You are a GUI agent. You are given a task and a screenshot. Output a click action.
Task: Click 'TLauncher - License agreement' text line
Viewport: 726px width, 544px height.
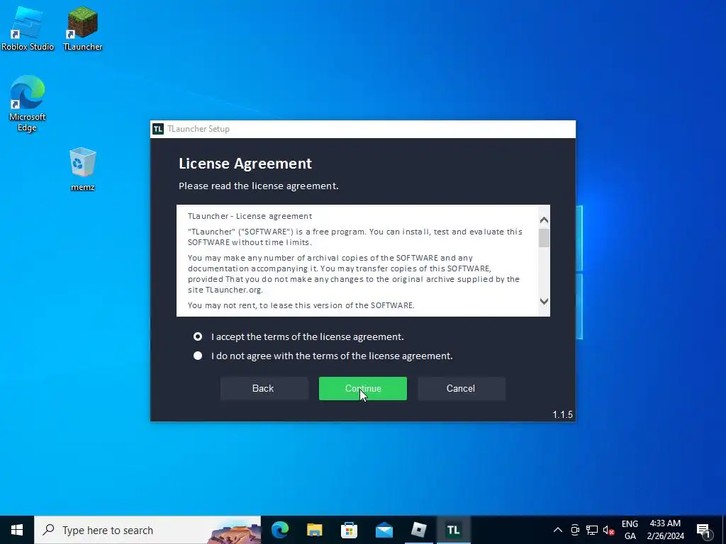[x=250, y=216]
